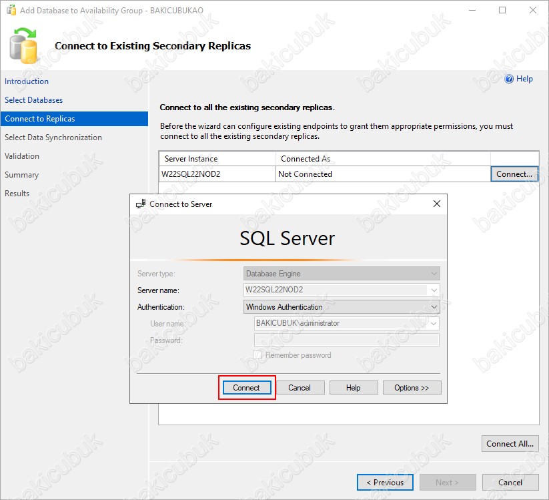Click the Connected As column header

click(383, 159)
